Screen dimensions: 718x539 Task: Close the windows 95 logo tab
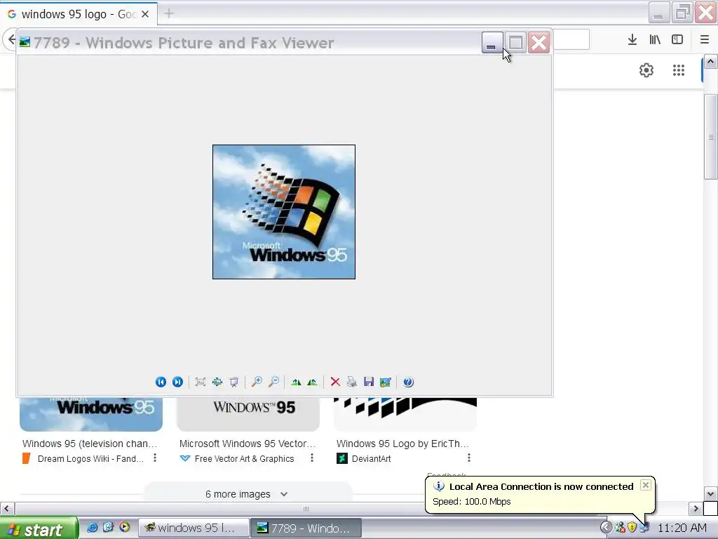(145, 14)
